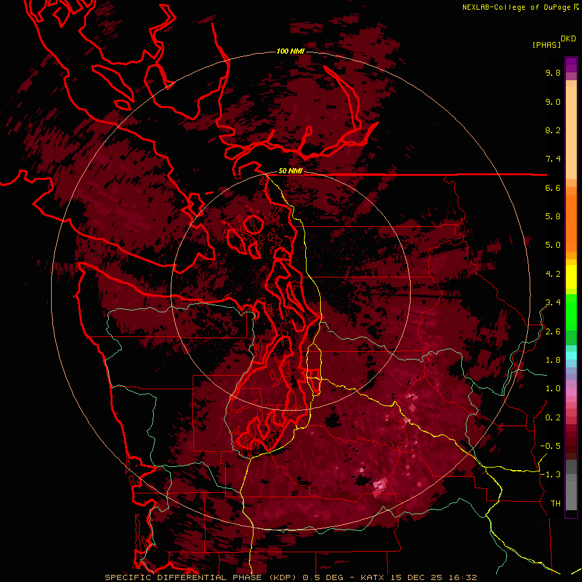Select the 4.2 legend value
The height and width of the screenshot is (582, 582).
[x=553, y=274]
